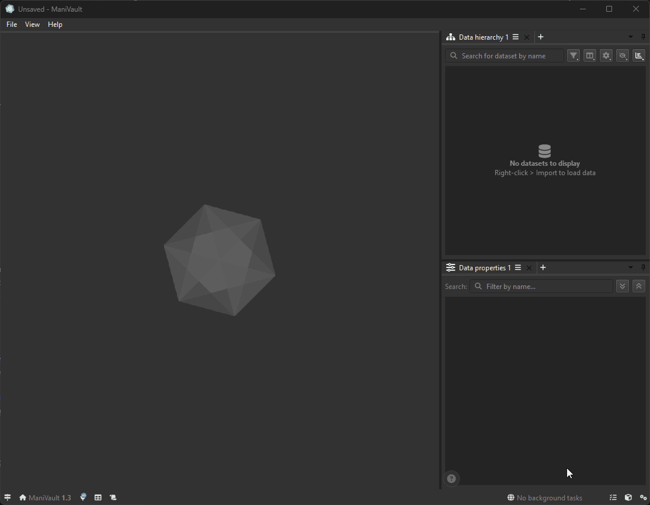Viewport: 650px width, 505px height.
Task: Click the ManiVault app logo in title bar
Action: [9, 9]
